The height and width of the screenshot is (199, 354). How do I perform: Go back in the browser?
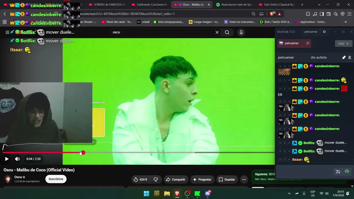pos(5,14)
